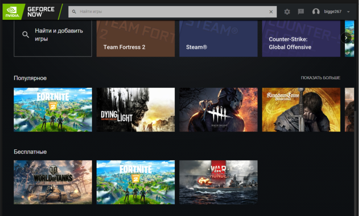Screen dimensions: 359x216
Task: Click the magnifier icon in search bar
Action: (x=74, y=11)
